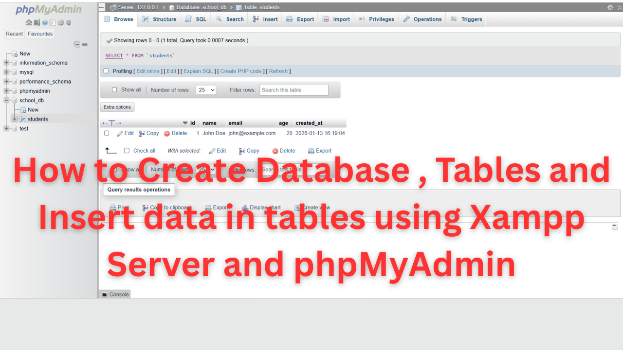The height and width of the screenshot is (350, 623).
Task: Enable the Profiling checkbox
Action: click(x=106, y=71)
